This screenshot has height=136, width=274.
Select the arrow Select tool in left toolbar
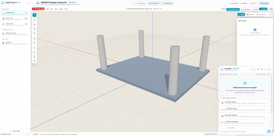(34, 15)
